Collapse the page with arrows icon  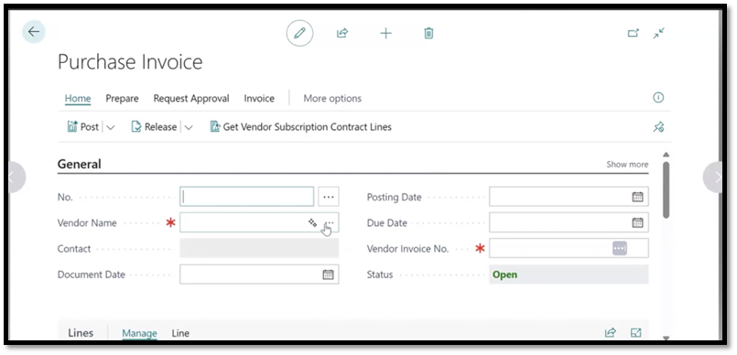659,33
